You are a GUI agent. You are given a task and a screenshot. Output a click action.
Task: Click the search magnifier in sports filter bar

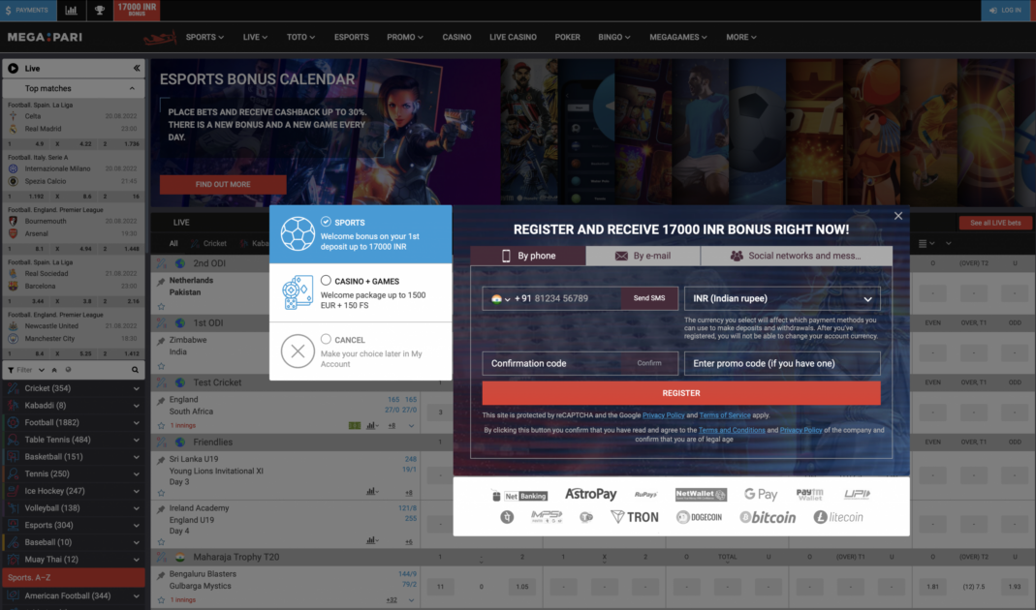click(135, 370)
